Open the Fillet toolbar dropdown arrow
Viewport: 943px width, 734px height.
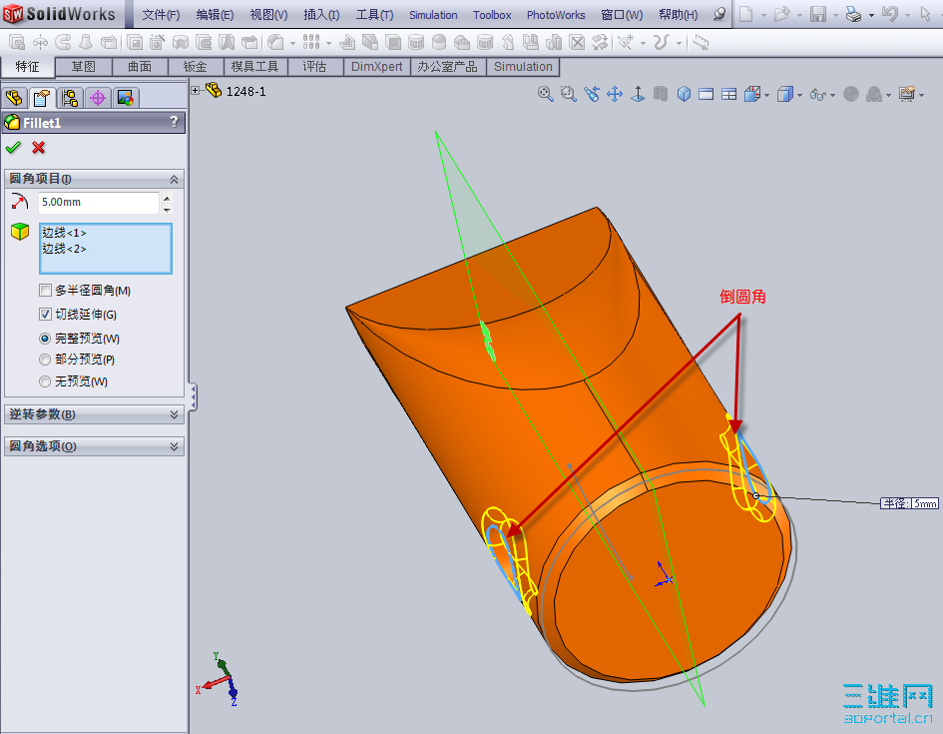click(293, 43)
